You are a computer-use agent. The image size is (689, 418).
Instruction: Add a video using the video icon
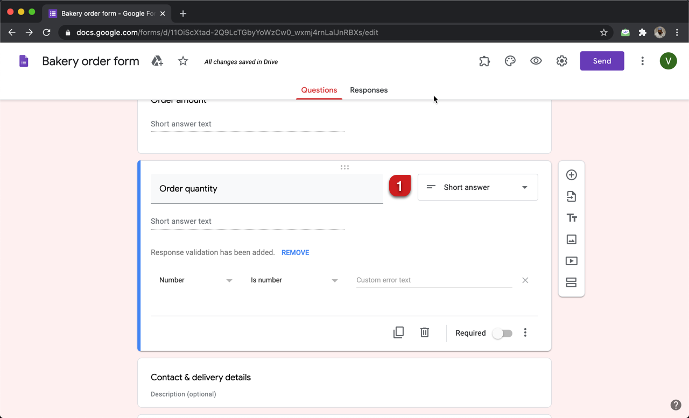(x=571, y=261)
